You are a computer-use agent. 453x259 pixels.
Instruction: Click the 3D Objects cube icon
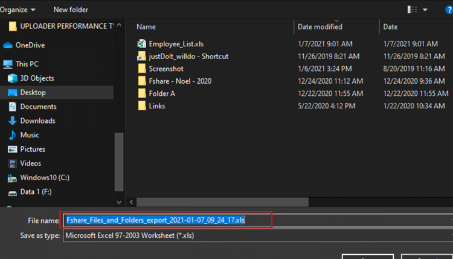point(13,78)
